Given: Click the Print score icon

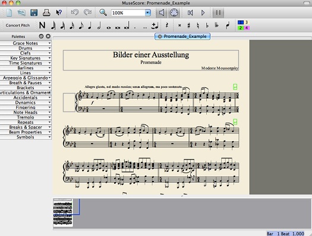Looking at the screenshot, I should coord(46,12).
